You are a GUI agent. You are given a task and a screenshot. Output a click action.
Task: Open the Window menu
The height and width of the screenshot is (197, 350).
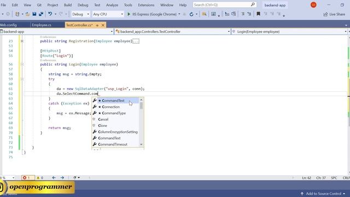click(166, 5)
